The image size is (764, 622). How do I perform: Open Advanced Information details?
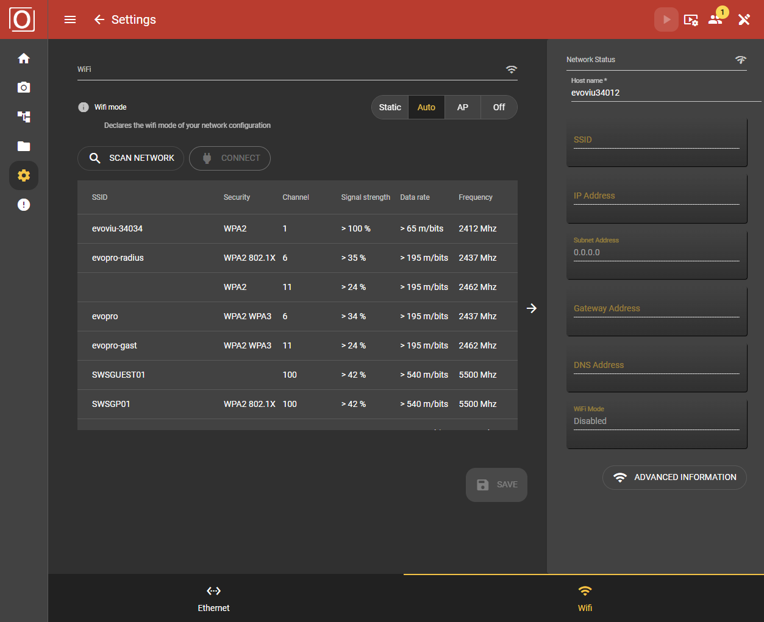674,478
